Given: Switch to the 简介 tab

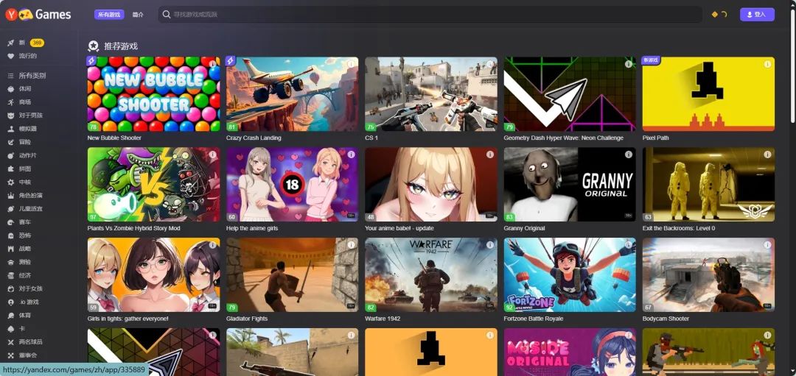Looking at the screenshot, I should [138, 15].
